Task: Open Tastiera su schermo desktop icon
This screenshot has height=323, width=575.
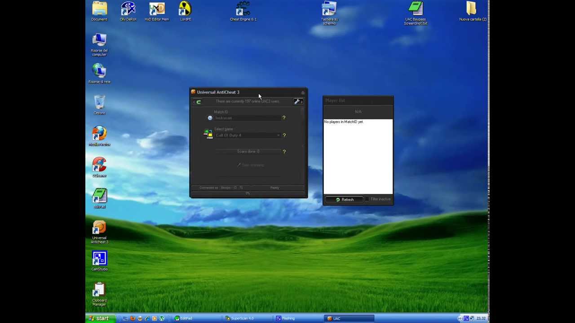Action: [x=329, y=13]
